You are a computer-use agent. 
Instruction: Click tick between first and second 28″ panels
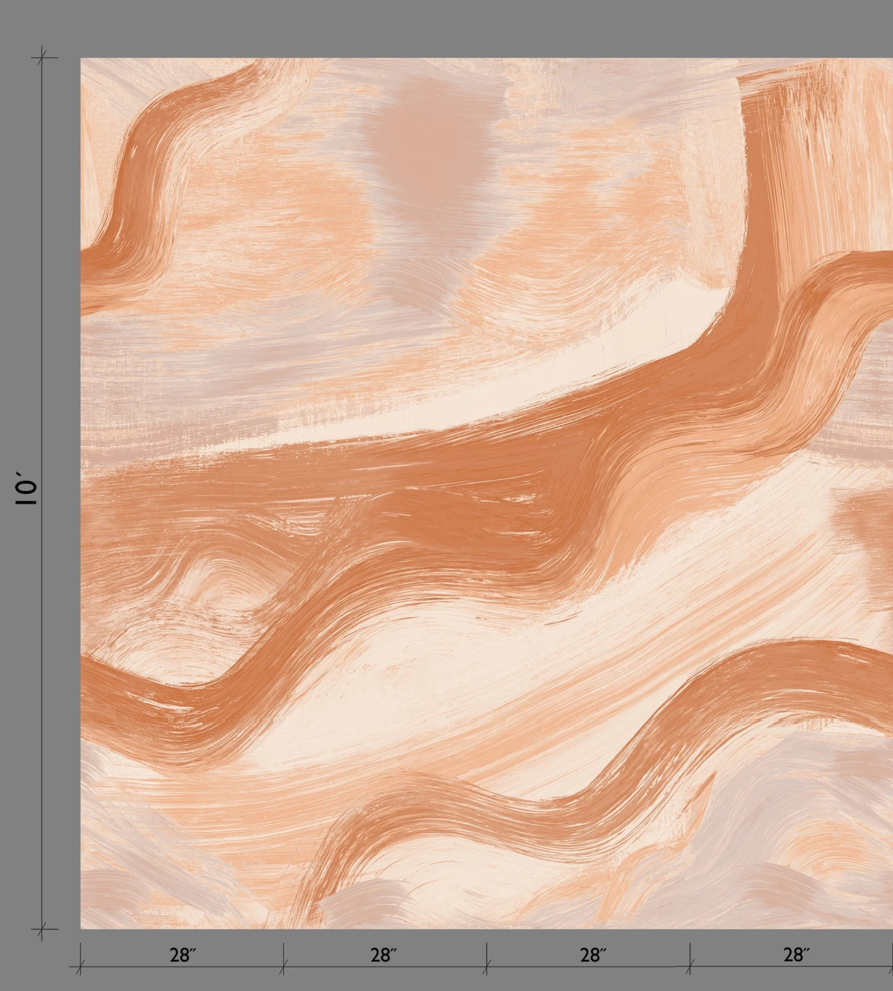(283, 967)
